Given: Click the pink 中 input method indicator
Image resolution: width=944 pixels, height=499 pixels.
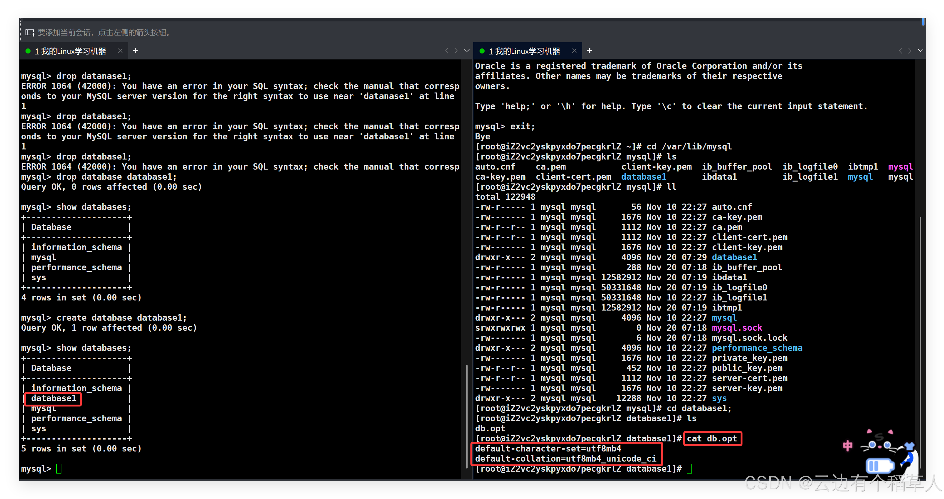Looking at the screenshot, I should click(x=847, y=446).
